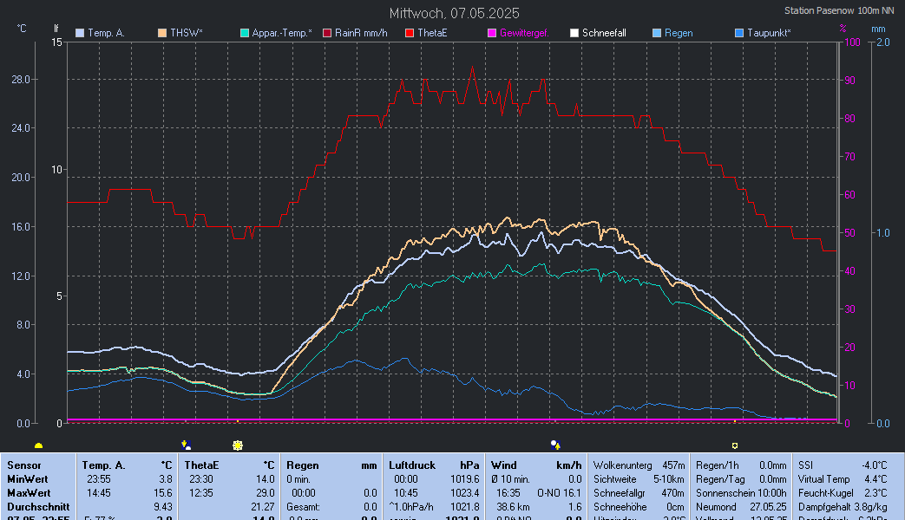The width and height of the screenshot is (905, 520).
Task: Click the magenta Gewittergef. legend swatch
Action: pos(492,33)
